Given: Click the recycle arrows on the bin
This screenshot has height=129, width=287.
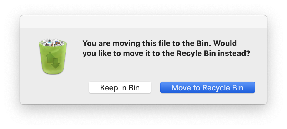Looking at the screenshot, I should point(53,60).
